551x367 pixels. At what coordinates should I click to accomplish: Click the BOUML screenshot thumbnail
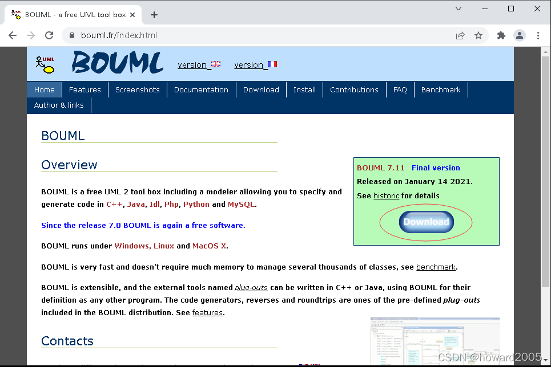tap(435, 341)
